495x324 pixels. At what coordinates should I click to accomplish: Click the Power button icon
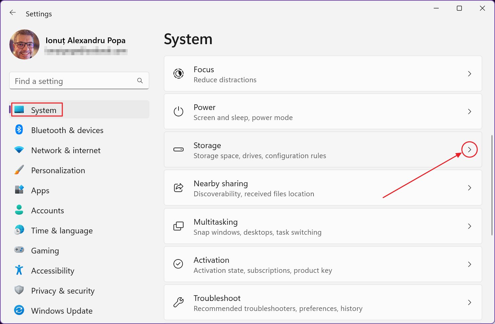(179, 111)
